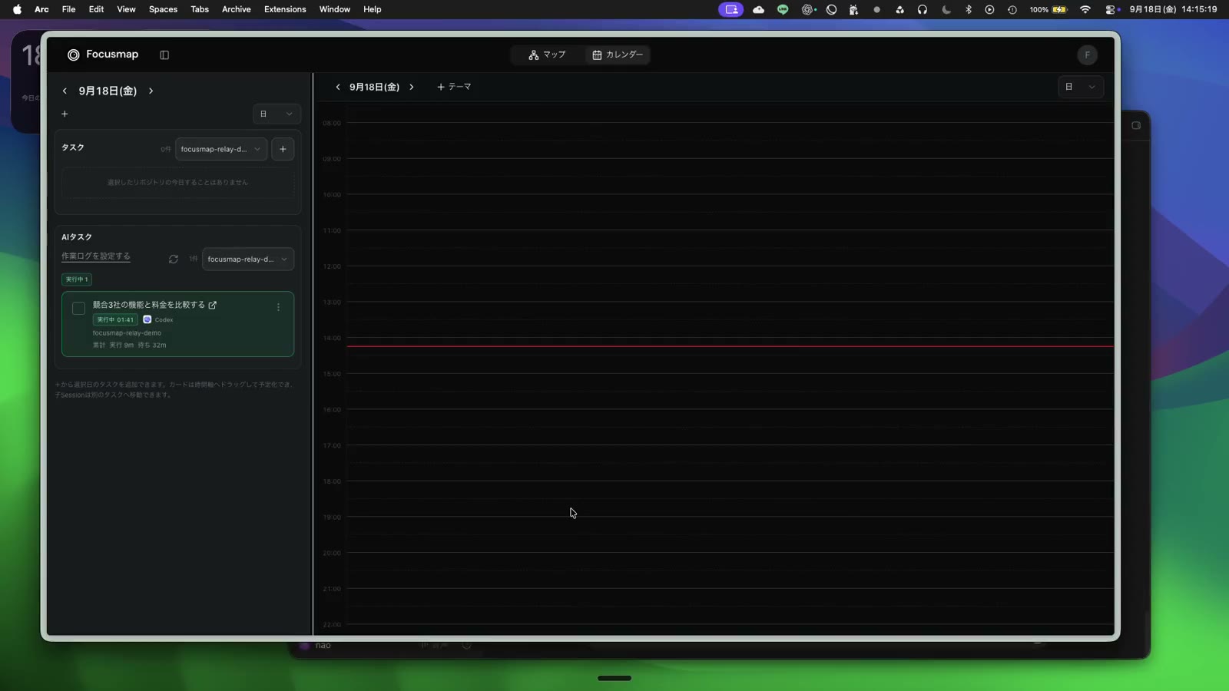Click the Bluetooth menu bar icon
The width and height of the screenshot is (1229, 691).
(969, 9)
